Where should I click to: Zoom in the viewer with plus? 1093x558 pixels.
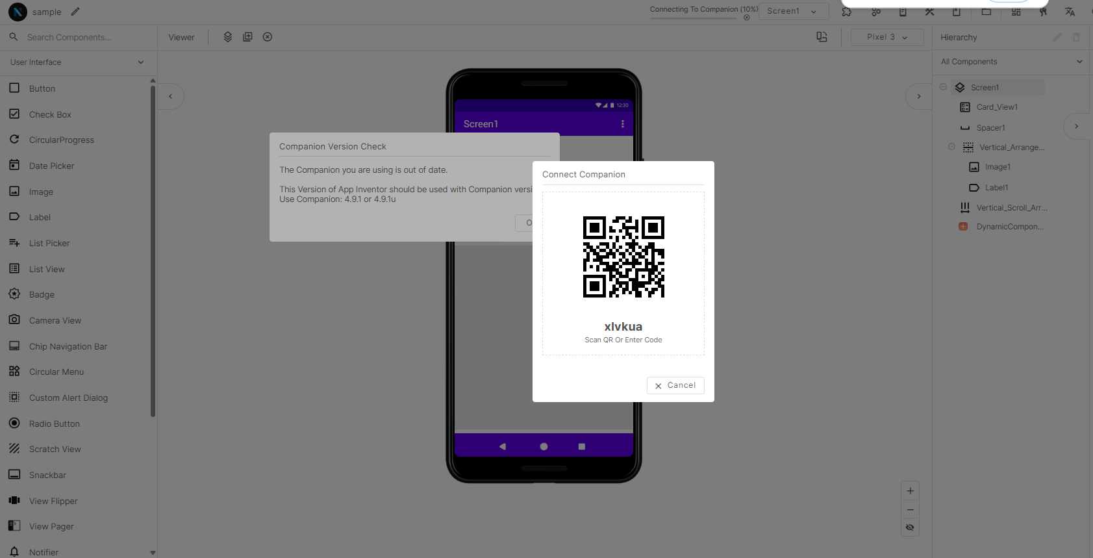pos(910,491)
